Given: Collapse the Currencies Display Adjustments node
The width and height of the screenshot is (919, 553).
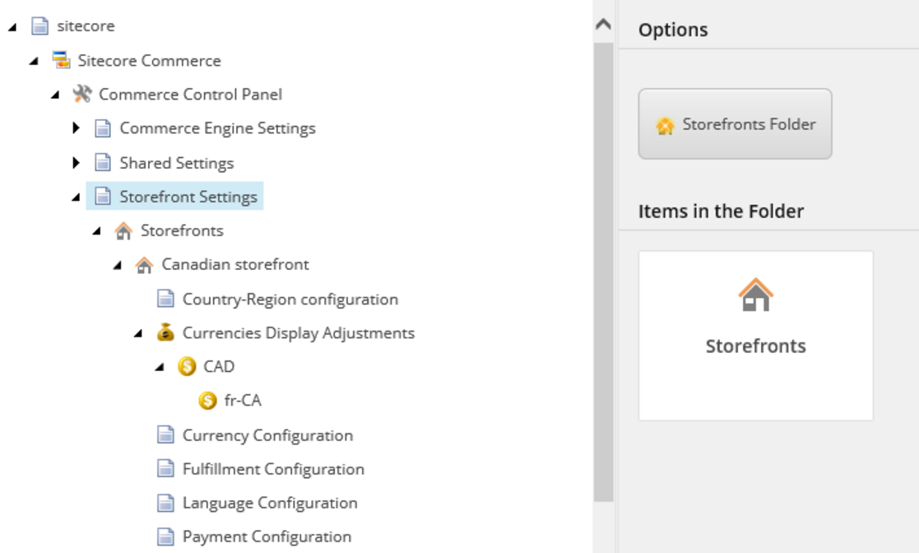Looking at the screenshot, I should coord(138,333).
